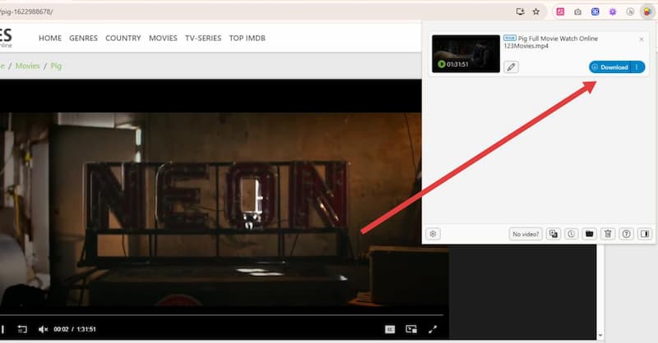This screenshot has width=658, height=343.
Task: Open the TV-SERIES menu item
Action: click(203, 38)
